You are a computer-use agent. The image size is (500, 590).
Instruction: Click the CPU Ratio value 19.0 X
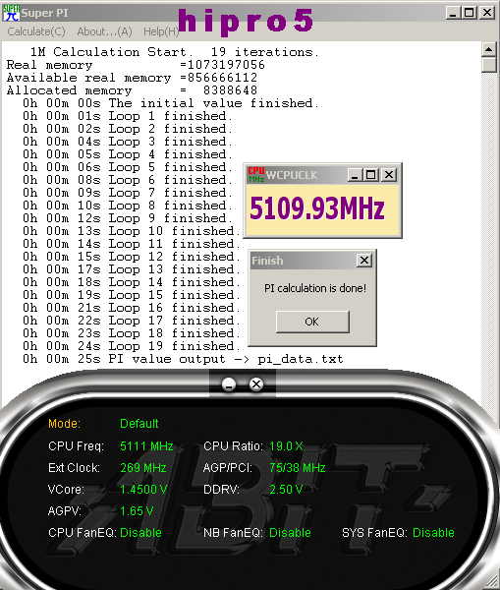click(286, 446)
